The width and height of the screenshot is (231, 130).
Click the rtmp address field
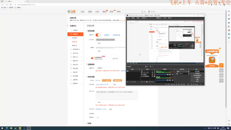coord(111,40)
